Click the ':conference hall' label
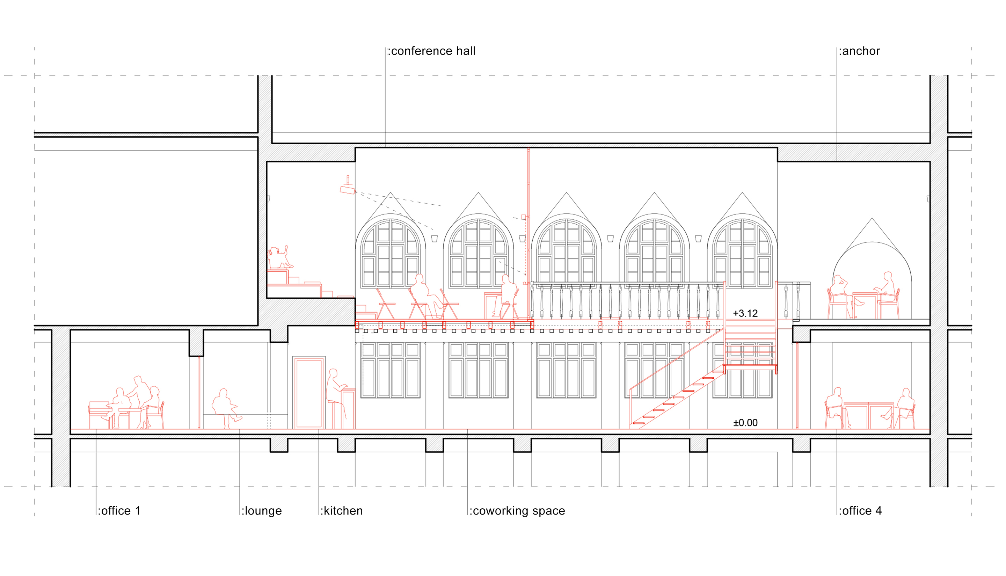This screenshot has height=576, width=1006. coord(431,51)
